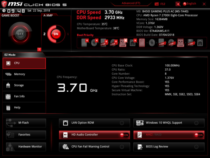Click the B450I GAMING PLUS AC motherboard name
Viewport: 210px width, 158px height.
pos(165,11)
